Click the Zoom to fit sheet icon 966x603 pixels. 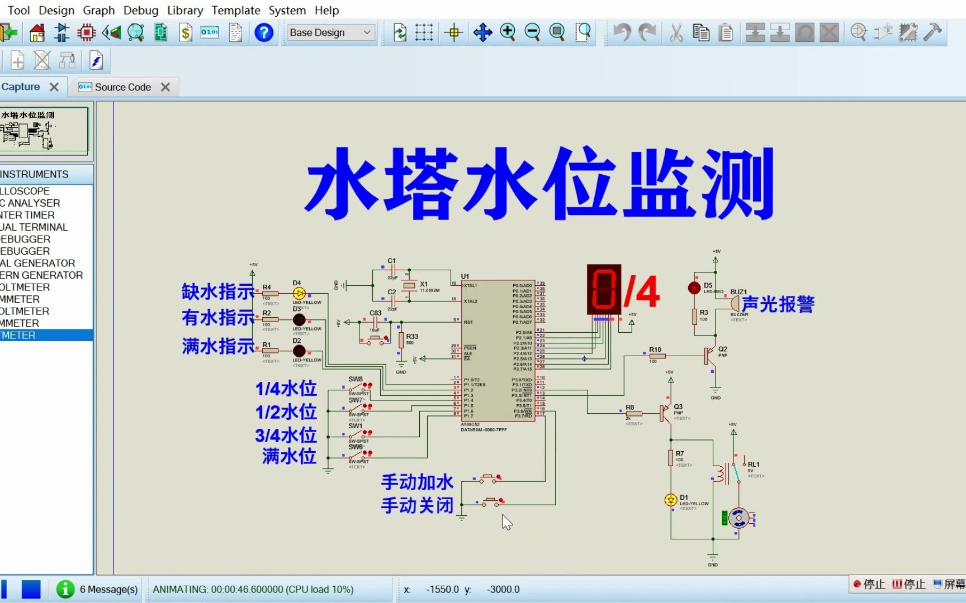pyautogui.click(x=557, y=32)
